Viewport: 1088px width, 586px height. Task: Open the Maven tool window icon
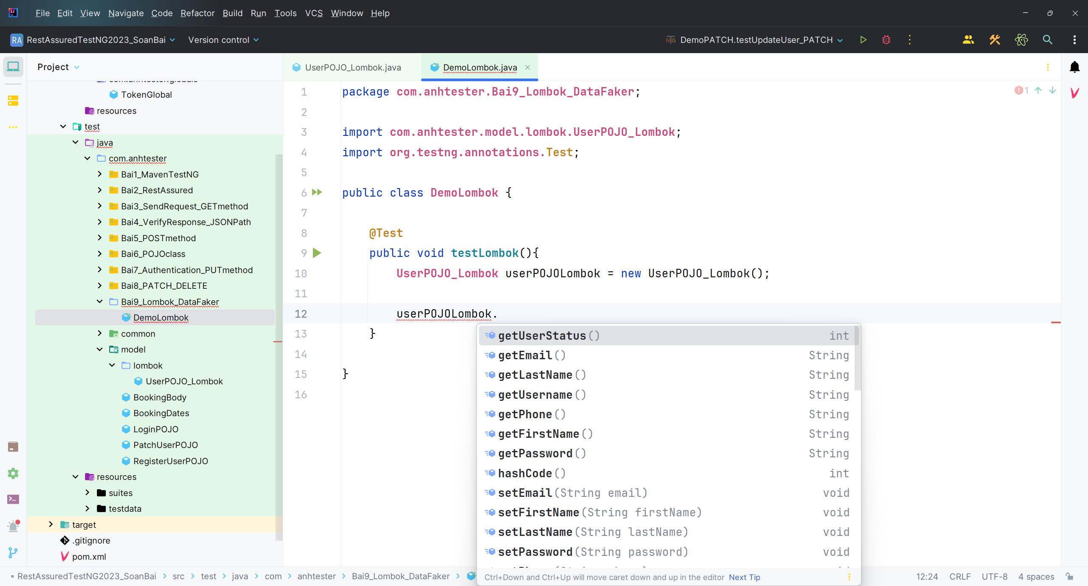tap(1074, 93)
